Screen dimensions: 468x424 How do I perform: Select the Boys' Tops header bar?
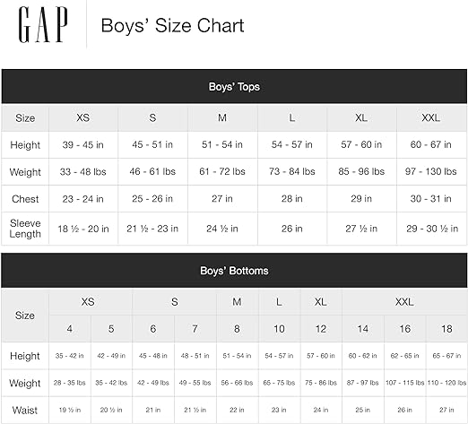[234, 87]
